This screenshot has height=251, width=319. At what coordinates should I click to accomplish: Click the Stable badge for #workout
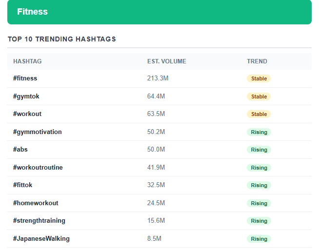[259, 114]
